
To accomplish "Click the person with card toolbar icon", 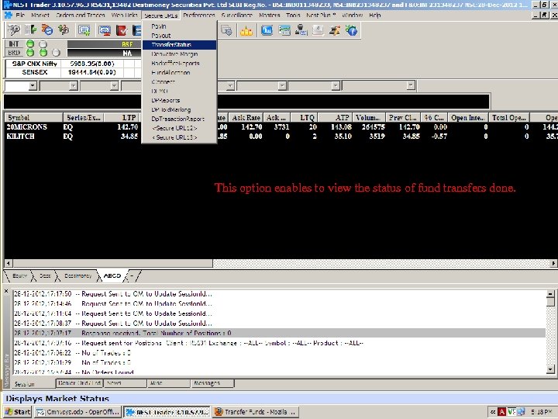I will pyautogui.click(x=301, y=30).
